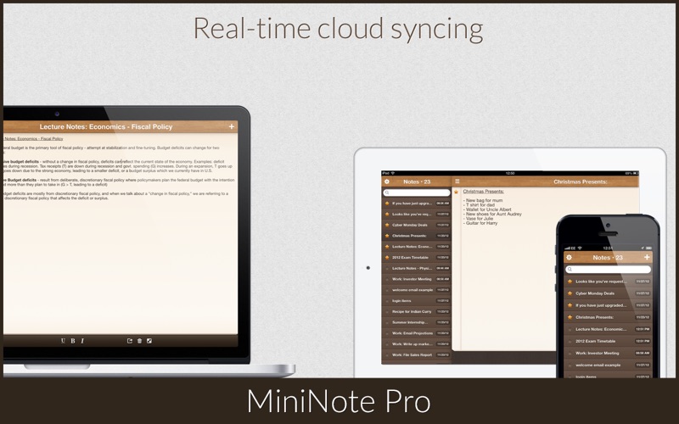Tap the plus icon on the iPhone
Screen dimensions: 679x424
point(647,257)
